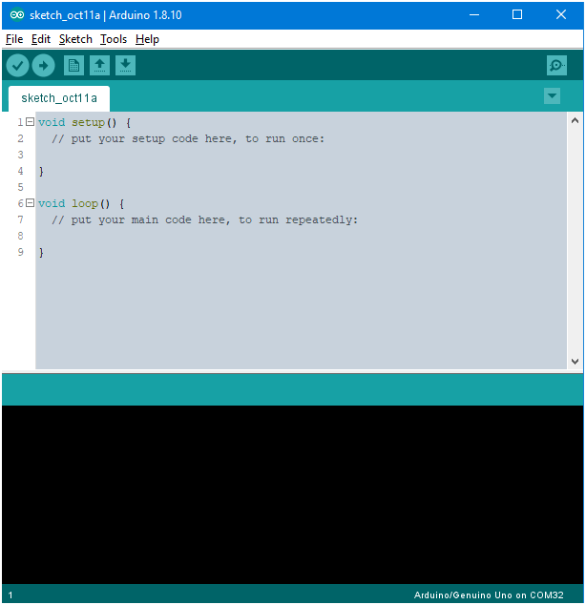Click the editor scrollbar up arrow
The height and width of the screenshot is (605, 586).
pyautogui.click(x=575, y=121)
